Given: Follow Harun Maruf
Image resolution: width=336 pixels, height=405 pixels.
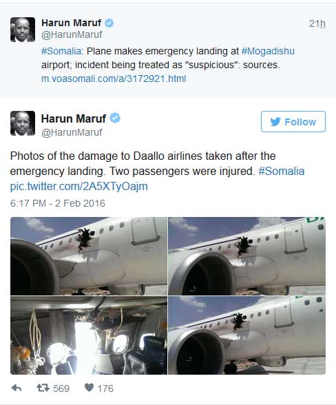Looking at the screenshot, I should 293,122.
